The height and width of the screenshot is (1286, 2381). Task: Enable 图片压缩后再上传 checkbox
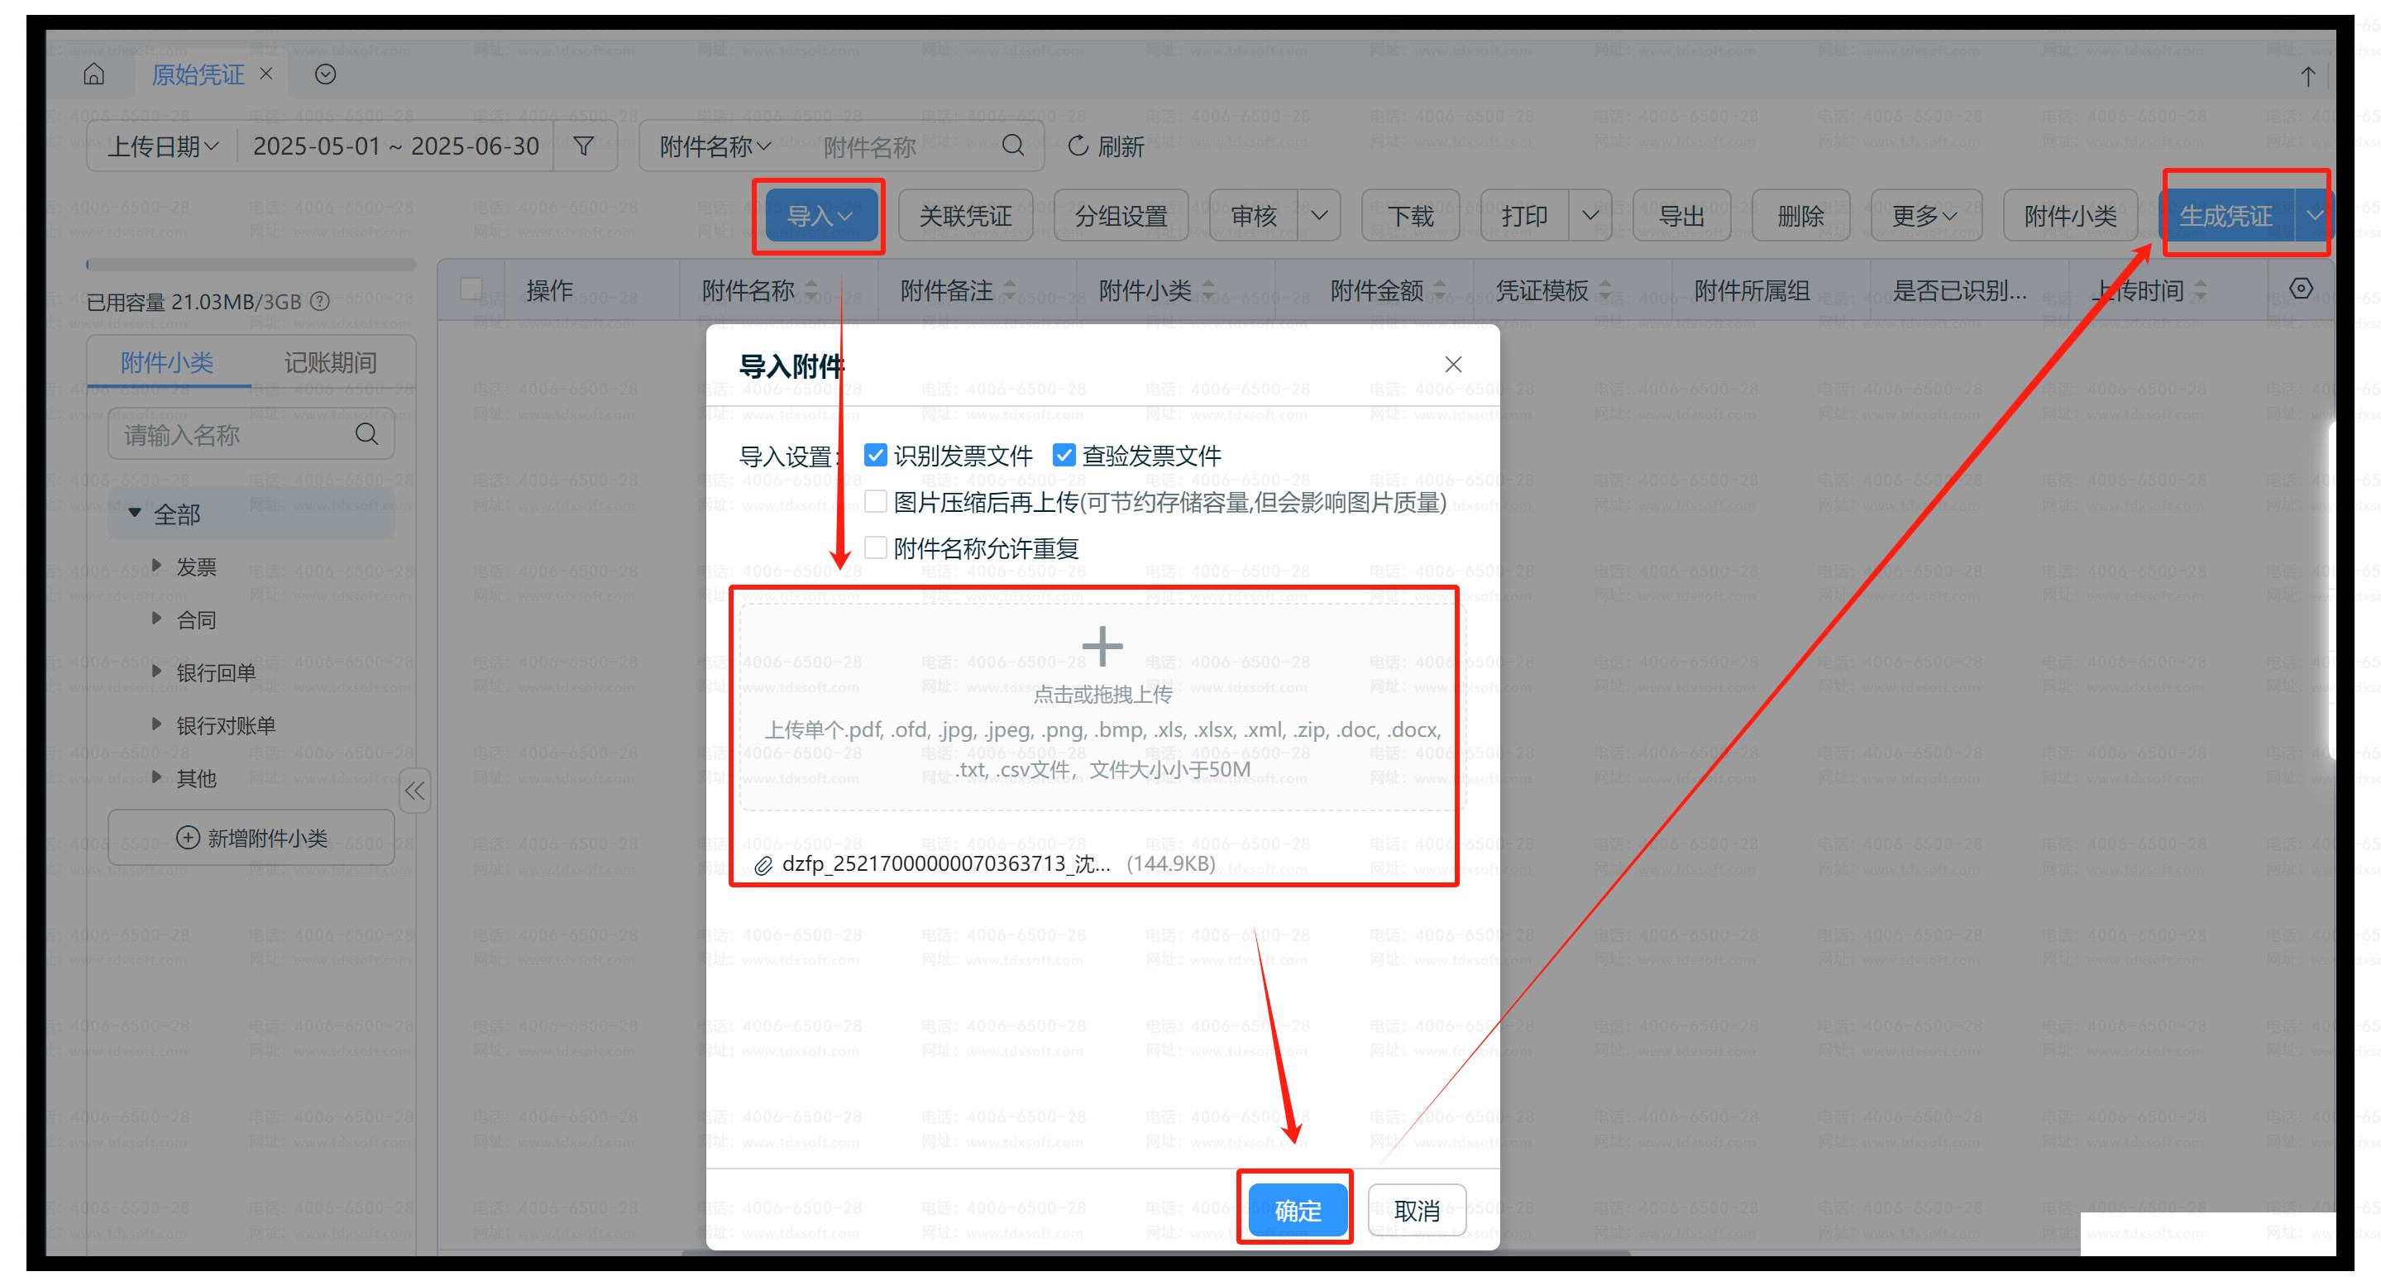click(875, 501)
